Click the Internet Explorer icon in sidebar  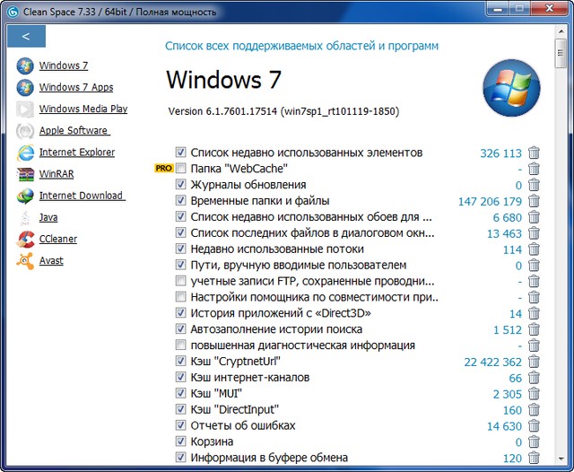(25, 153)
